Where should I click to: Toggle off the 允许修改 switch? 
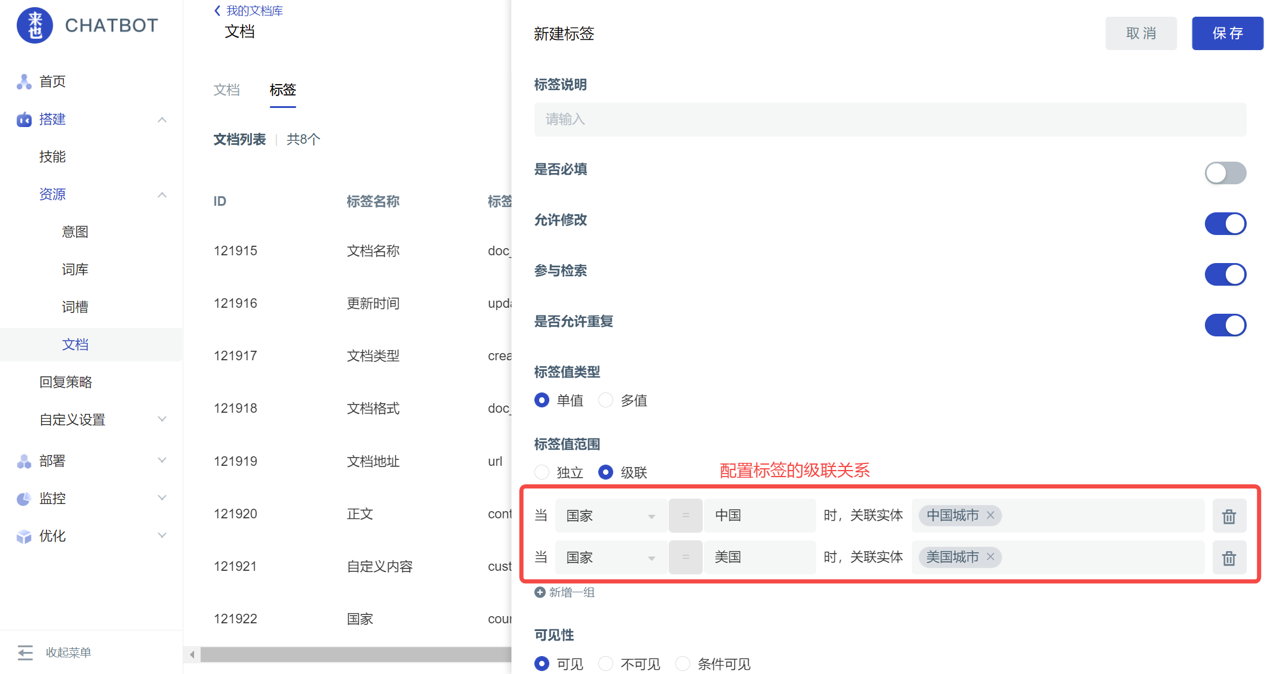pos(1225,224)
